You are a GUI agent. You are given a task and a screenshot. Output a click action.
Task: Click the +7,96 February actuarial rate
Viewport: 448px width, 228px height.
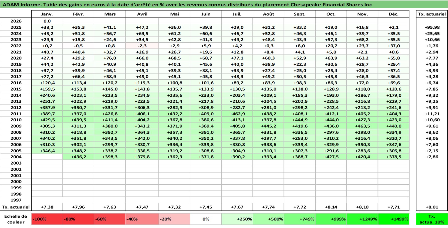click(78, 207)
